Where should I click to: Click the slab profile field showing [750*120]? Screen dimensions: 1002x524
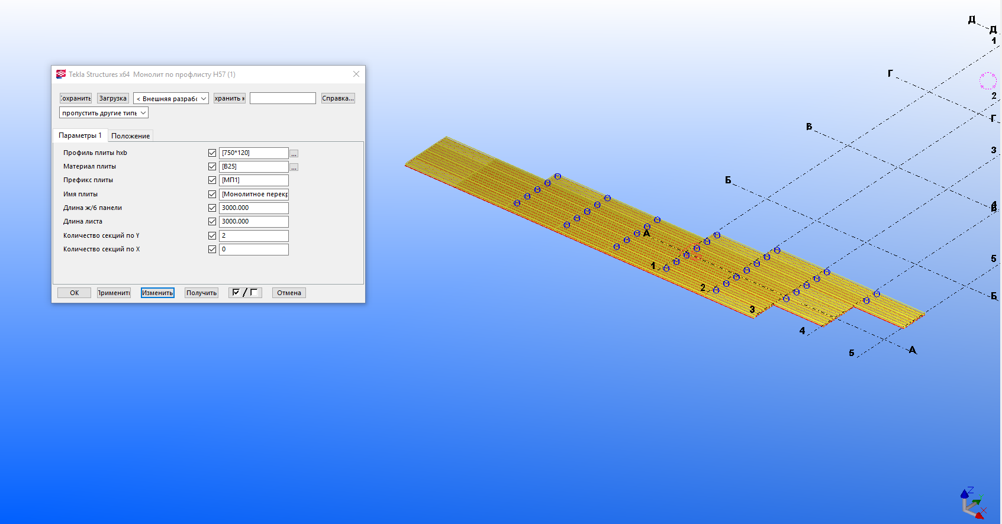[x=254, y=153]
